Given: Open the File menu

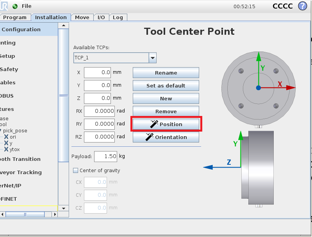Looking at the screenshot, I should tap(27, 6).
